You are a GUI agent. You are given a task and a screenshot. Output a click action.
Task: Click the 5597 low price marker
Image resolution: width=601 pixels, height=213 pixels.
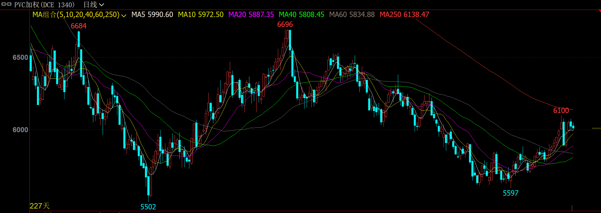510,193
